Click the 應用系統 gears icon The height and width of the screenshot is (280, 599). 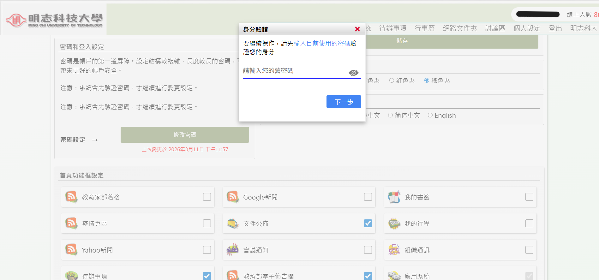(394, 275)
